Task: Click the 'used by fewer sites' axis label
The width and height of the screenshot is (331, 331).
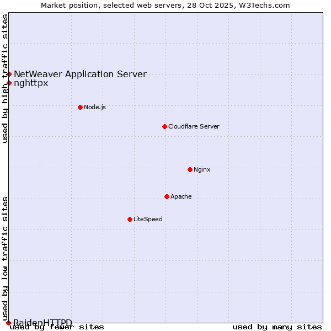Action: coord(57,327)
